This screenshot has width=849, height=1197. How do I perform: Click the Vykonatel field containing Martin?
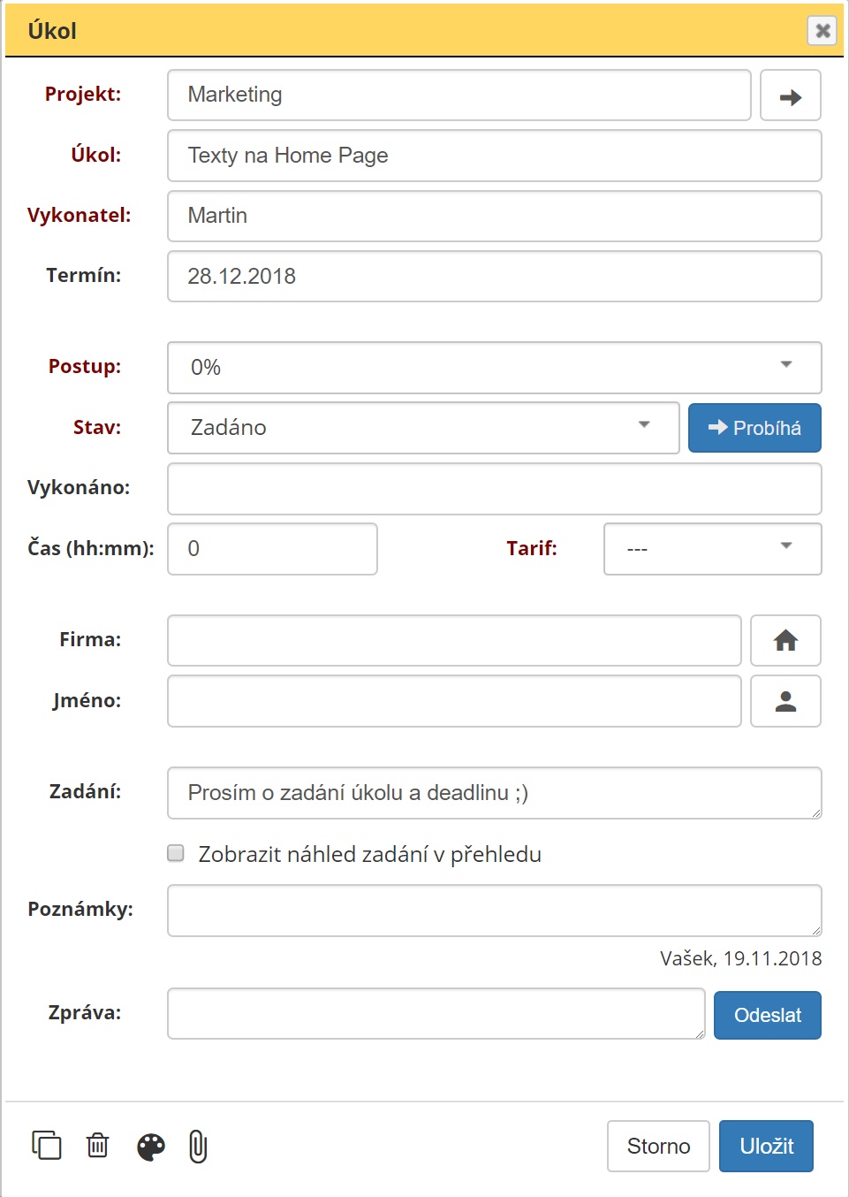tap(495, 216)
